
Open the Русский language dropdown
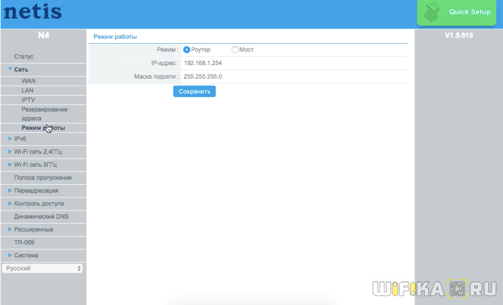[x=42, y=268]
